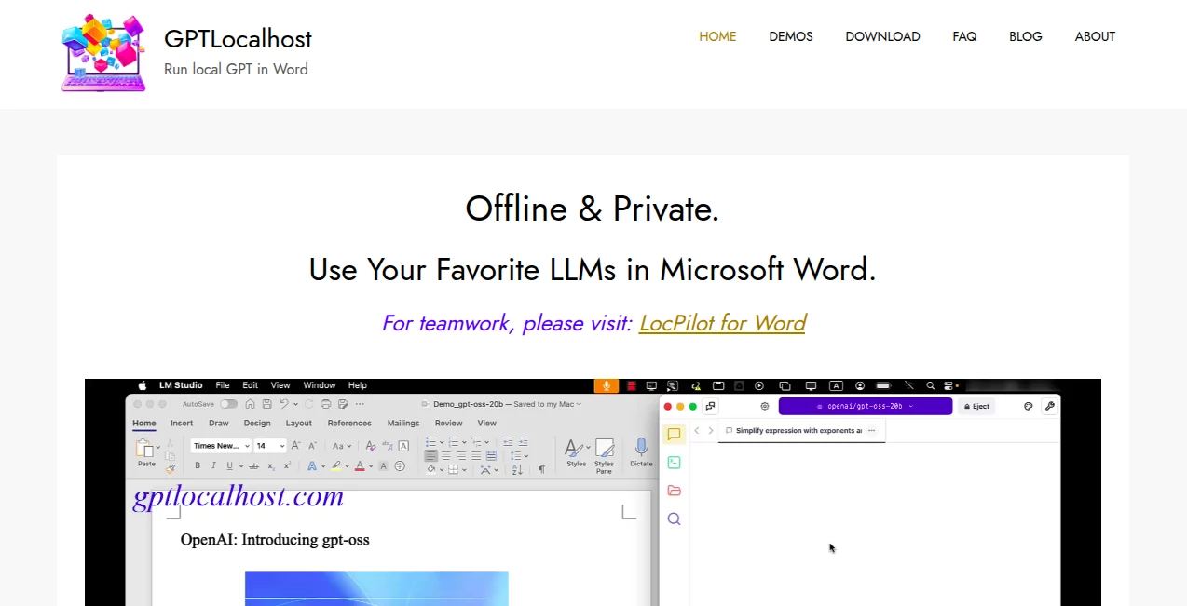Open LM Studio settings gear

click(x=764, y=406)
